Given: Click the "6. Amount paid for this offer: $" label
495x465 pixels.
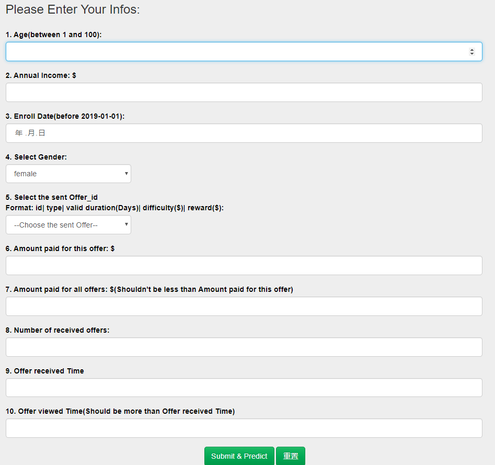Looking at the screenshot, I should [x=60, y=248].
